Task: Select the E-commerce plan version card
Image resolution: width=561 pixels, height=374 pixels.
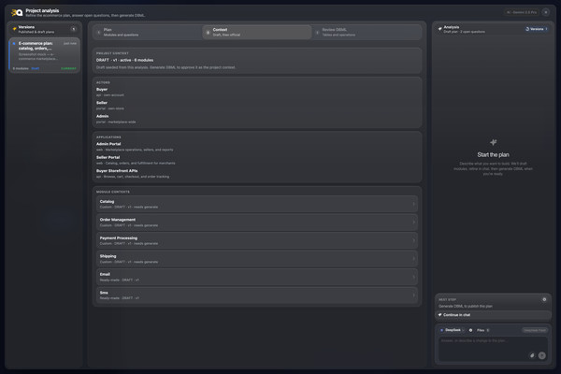Action: click(x=44, y=55)
